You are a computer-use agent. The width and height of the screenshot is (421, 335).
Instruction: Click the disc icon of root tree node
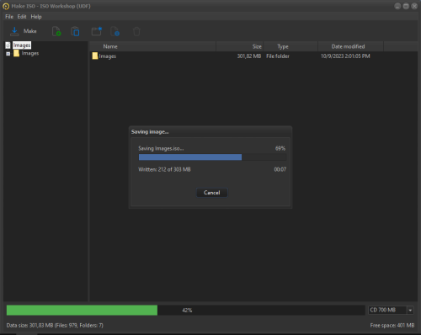pos(8,45)
